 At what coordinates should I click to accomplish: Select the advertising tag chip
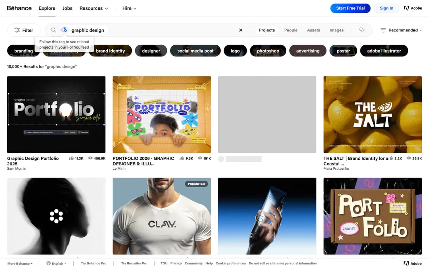308,51
